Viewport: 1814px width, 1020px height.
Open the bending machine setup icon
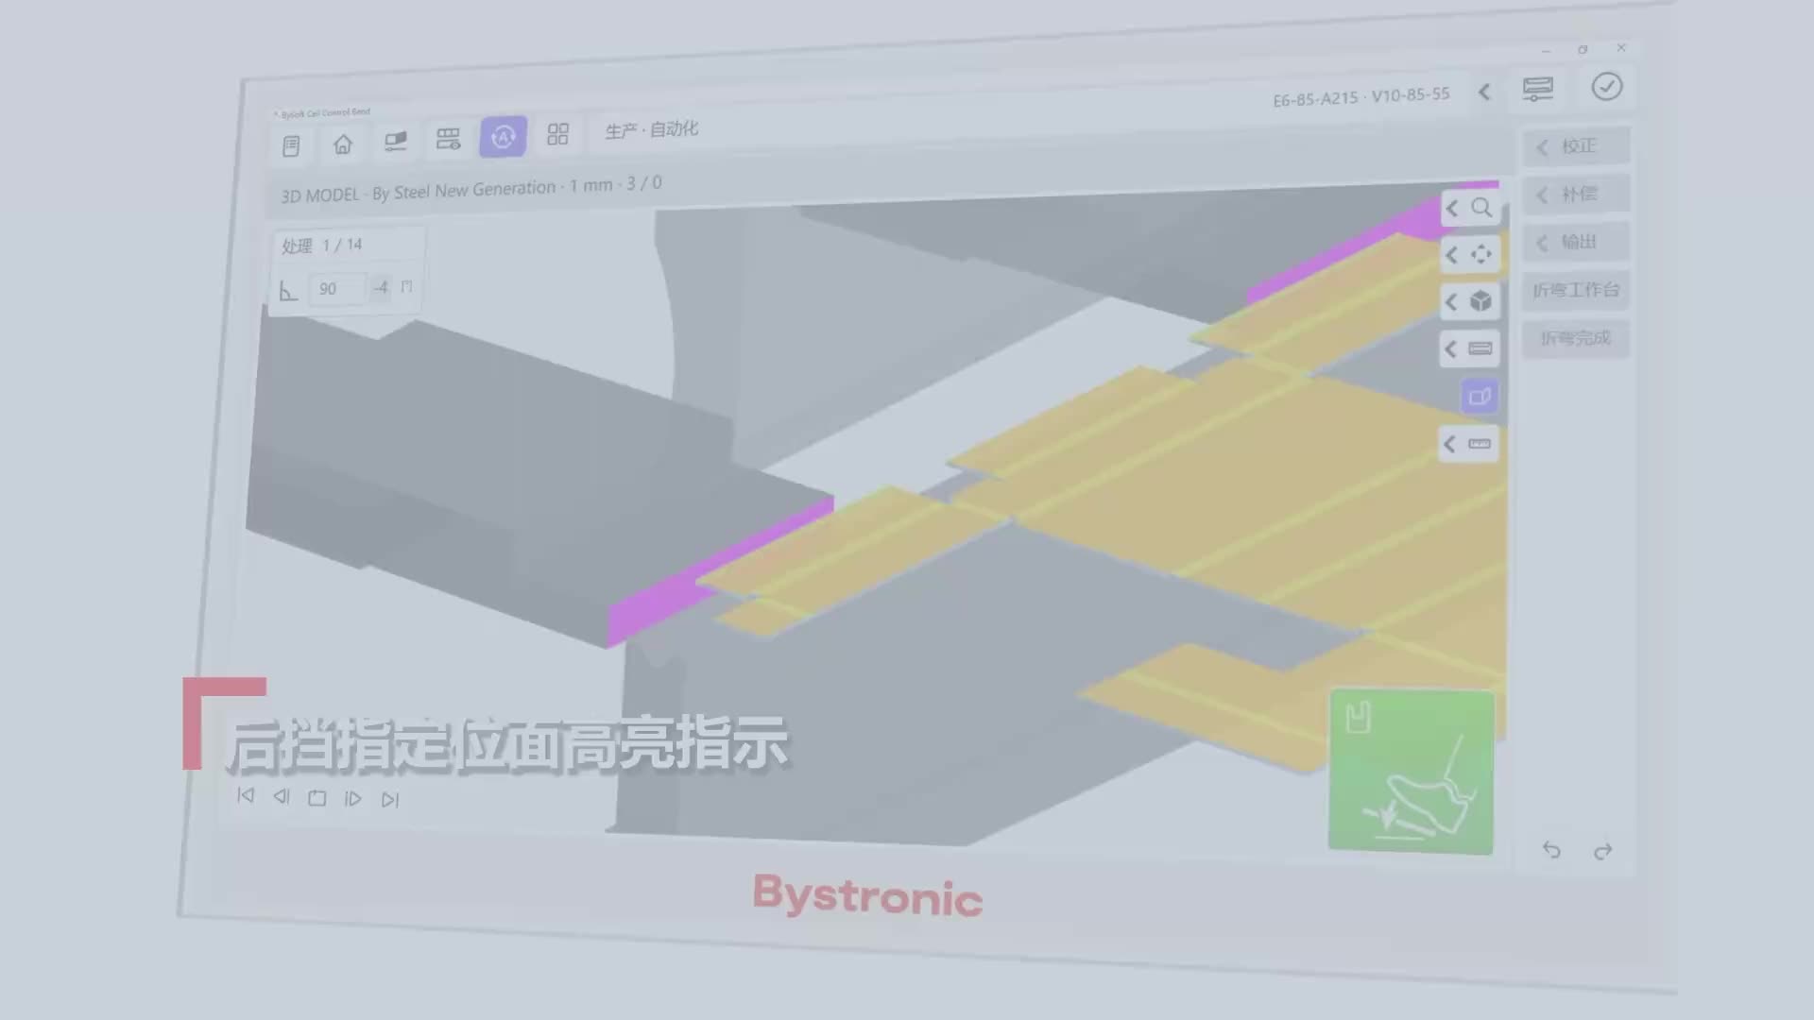(396, 142)
